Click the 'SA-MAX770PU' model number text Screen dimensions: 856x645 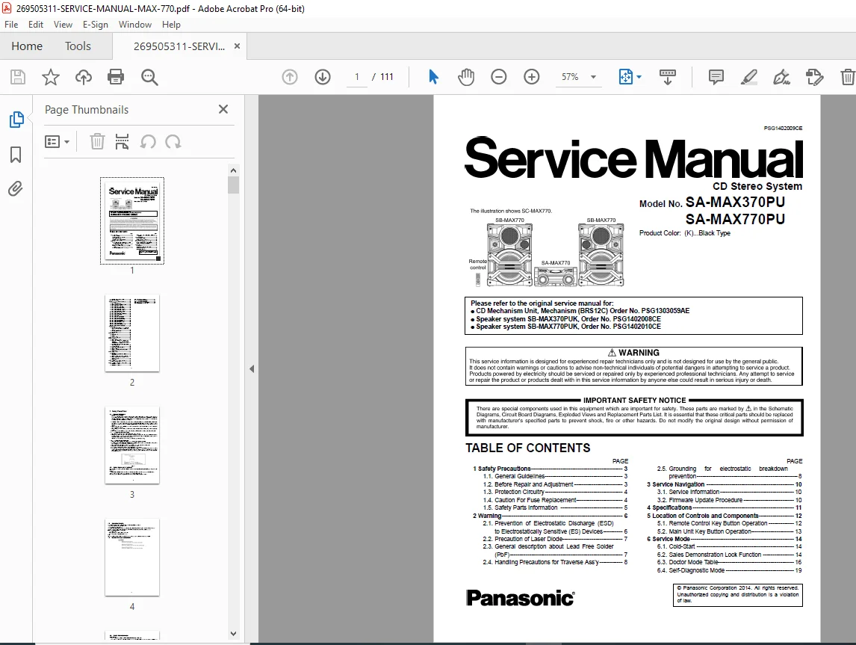point(735,220)
